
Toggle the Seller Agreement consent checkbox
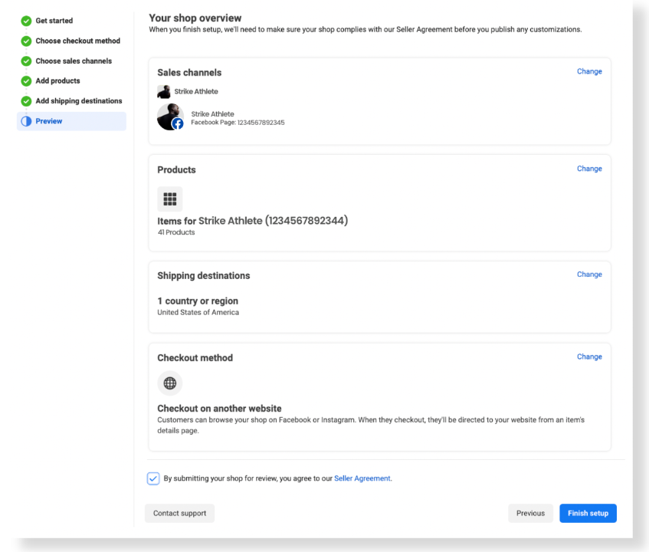coord(153,478)
